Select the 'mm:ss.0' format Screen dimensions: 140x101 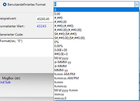[x=96, y=98]
